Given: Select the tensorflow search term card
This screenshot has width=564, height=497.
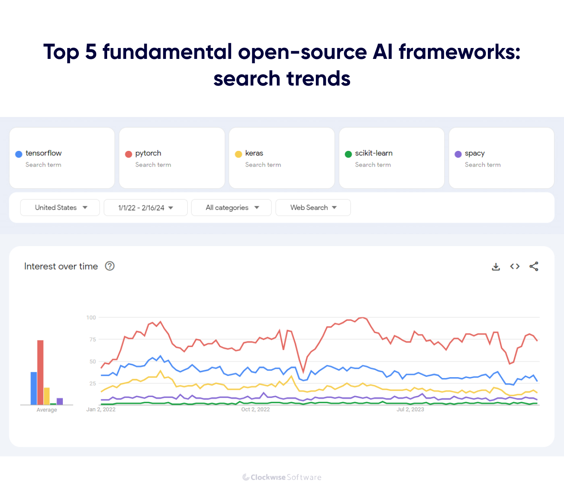Looking at the screenshot, I should tap(62, 158).
